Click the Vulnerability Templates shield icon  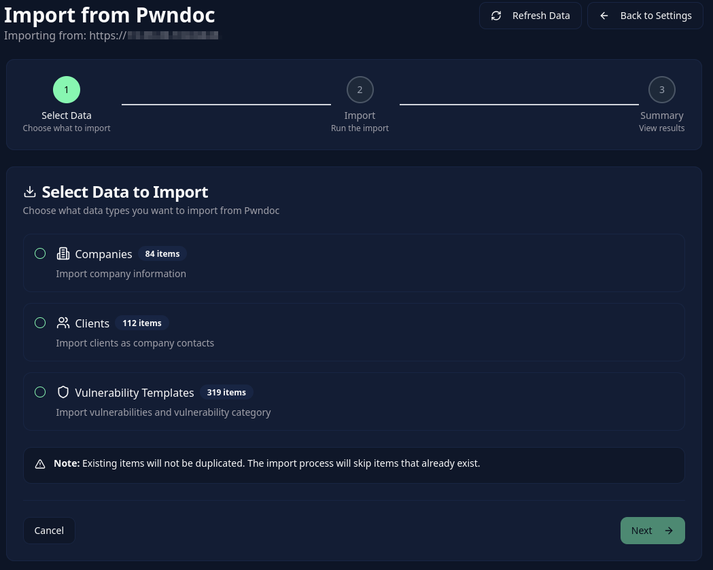tap(63, 392)
